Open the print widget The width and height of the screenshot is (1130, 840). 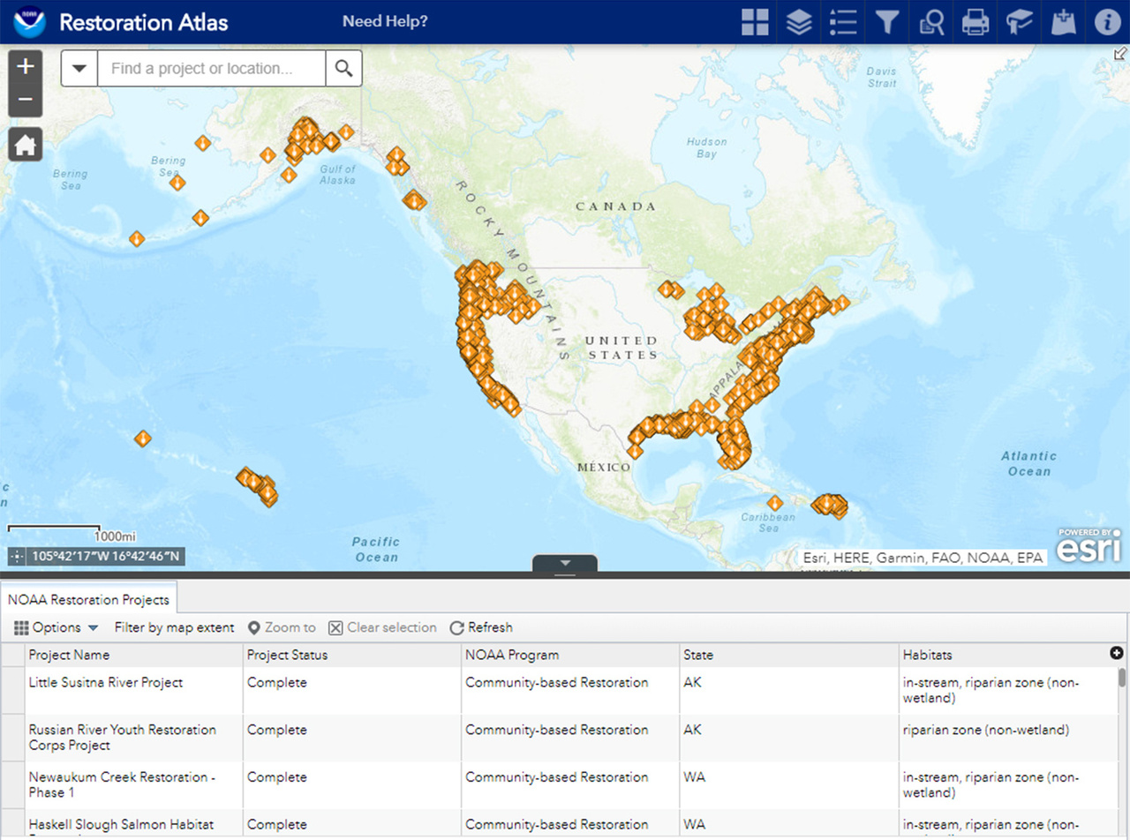click(x=975, y=22)
